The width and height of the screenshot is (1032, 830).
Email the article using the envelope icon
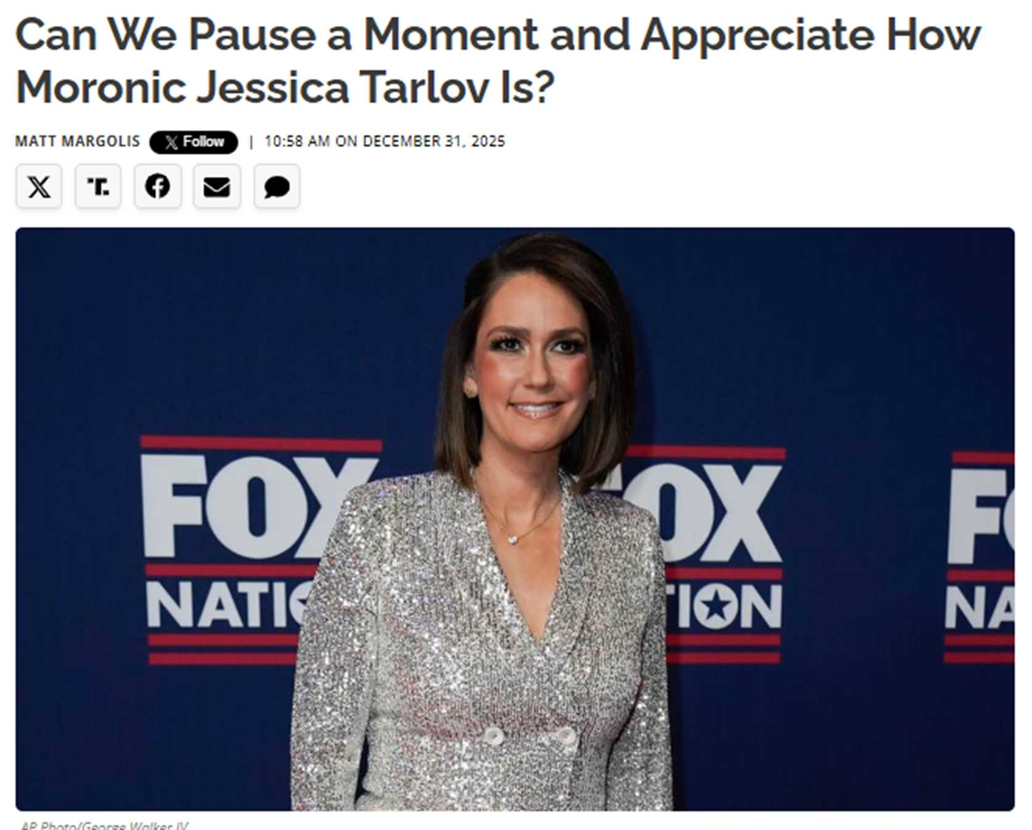[217, 186]
